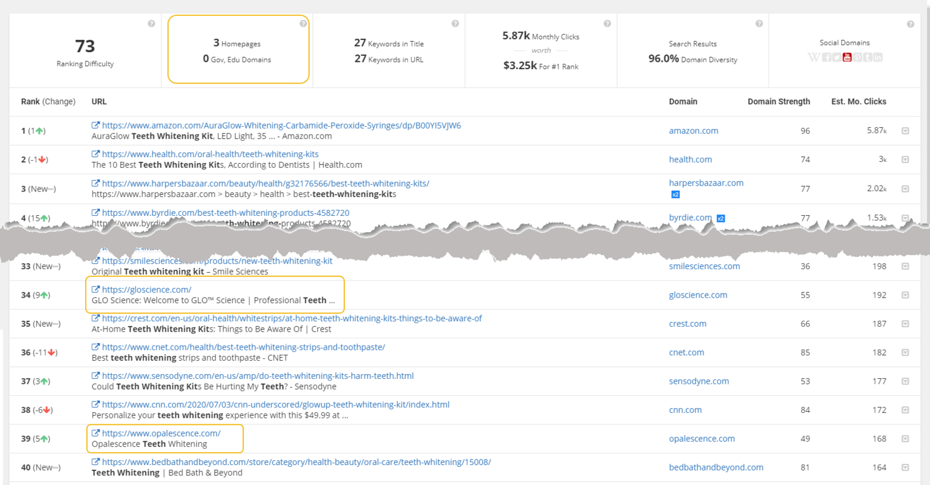
Task: Click the Wikipedia icon under Social Domains
Action: (x=813, y=58)
